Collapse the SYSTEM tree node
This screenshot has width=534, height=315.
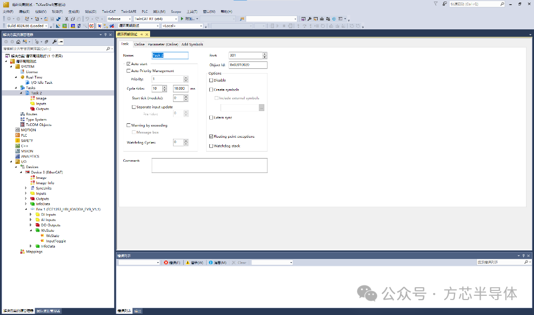point(11,66)
